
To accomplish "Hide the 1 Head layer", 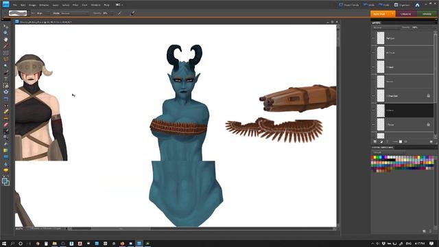I will 373,67.
